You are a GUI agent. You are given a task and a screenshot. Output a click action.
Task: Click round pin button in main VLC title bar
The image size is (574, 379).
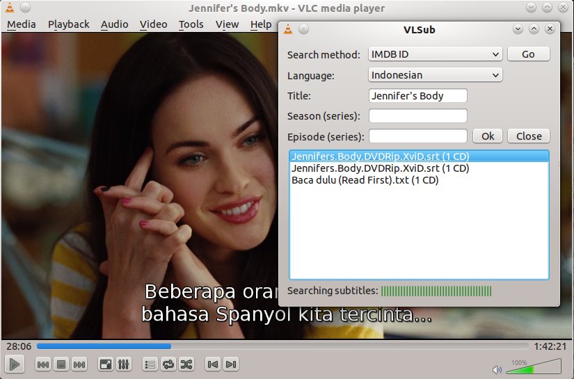click(25, 8)
